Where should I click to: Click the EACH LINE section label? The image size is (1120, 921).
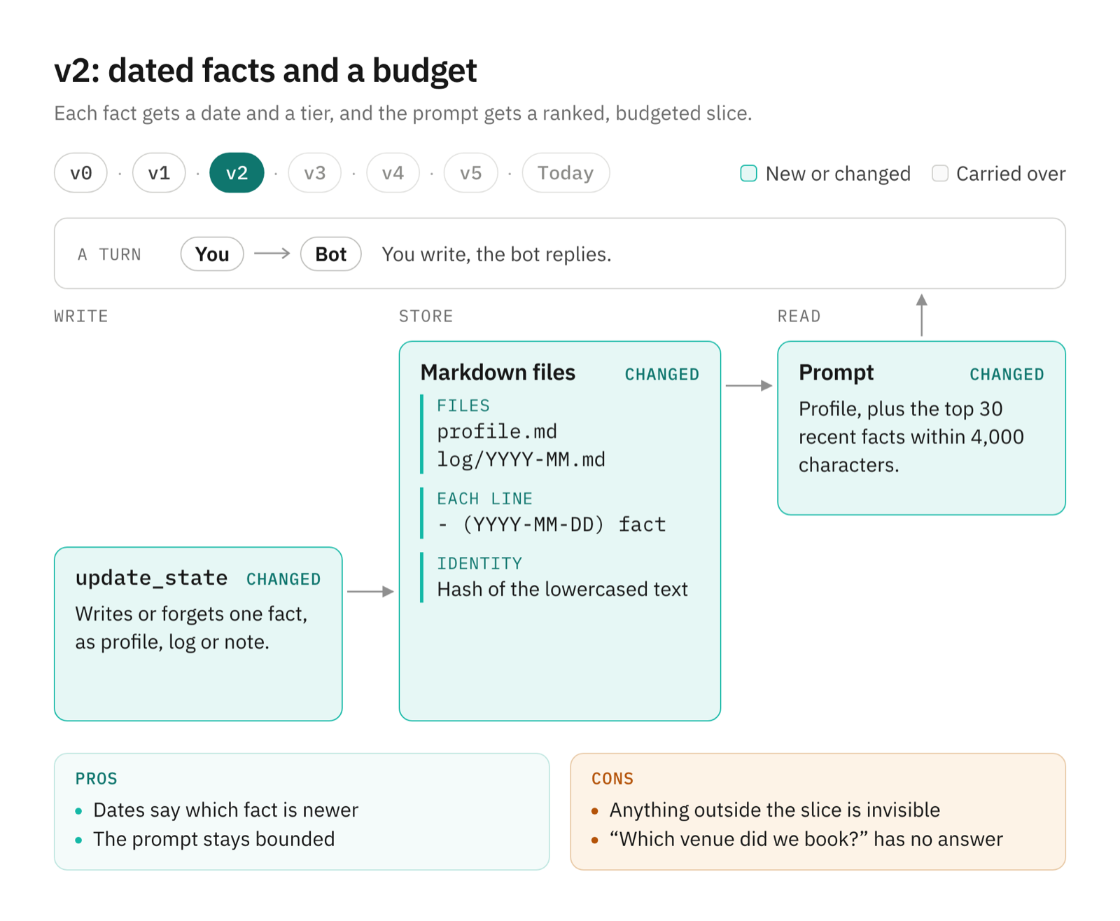point(484,499)
